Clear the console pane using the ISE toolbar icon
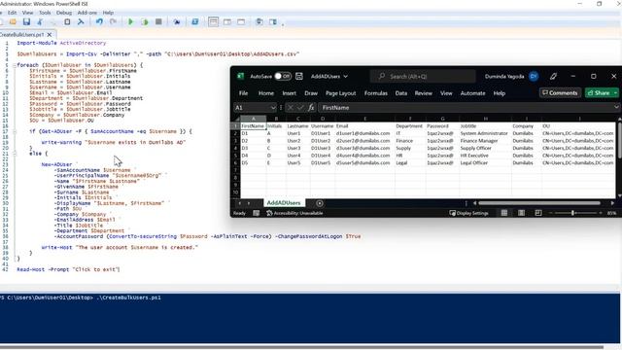 (81, 22)
